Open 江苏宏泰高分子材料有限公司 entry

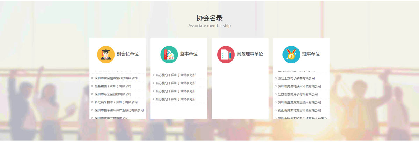(x=298, y=94)
